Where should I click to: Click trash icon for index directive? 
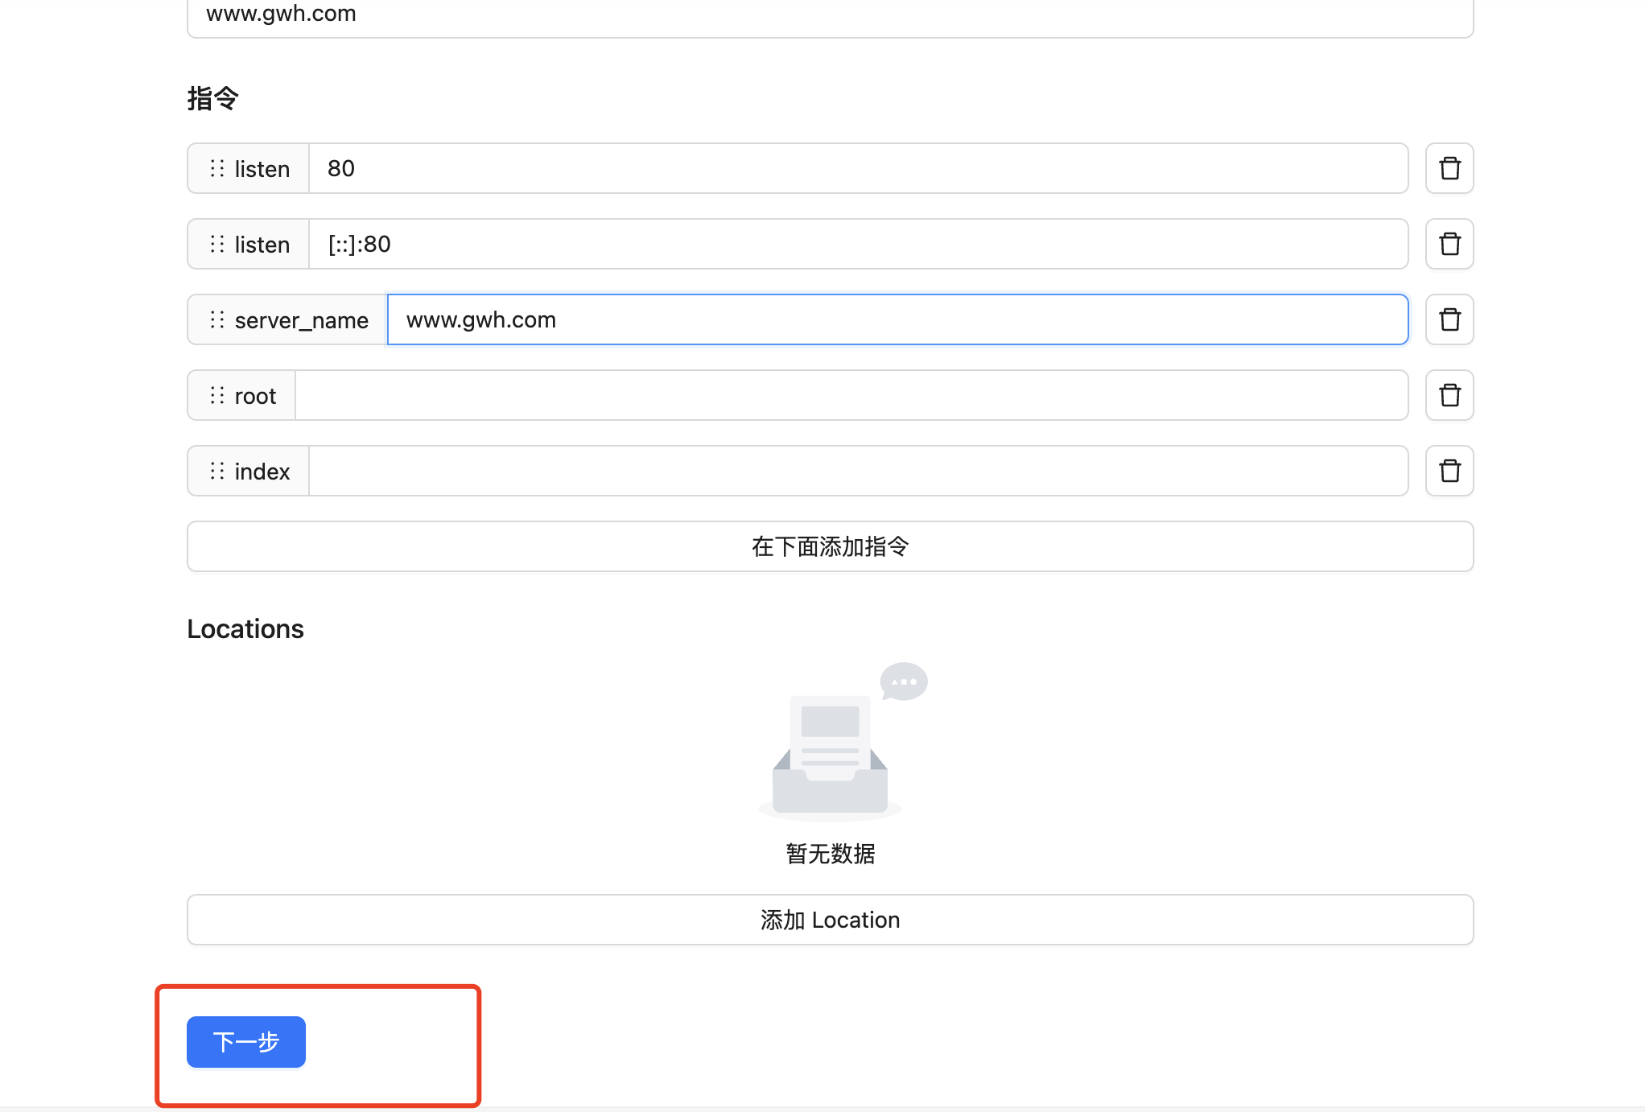pyautogui.click(x=1449, y=471)
